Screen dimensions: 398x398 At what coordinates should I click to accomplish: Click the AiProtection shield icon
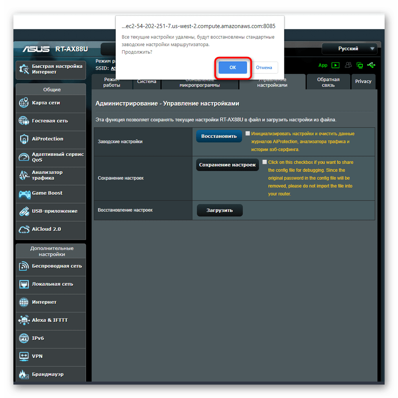pyautogui.click(x=24, y=139)
